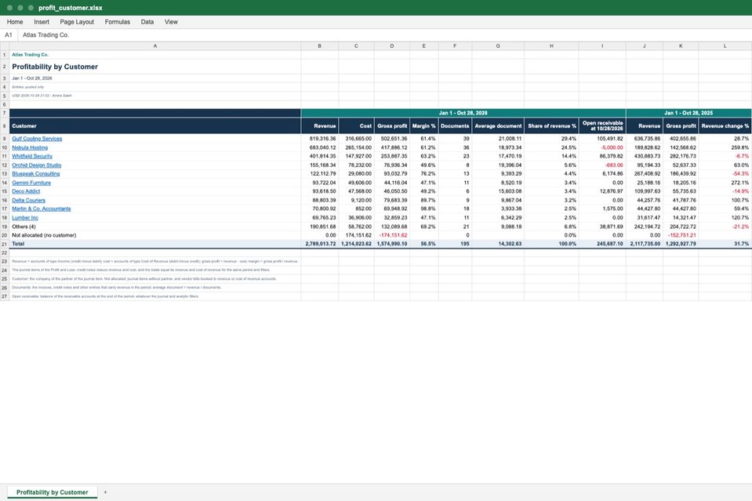
Task: Click the formula bar showing Atlas Trading Co.
Action: point(383,35)
